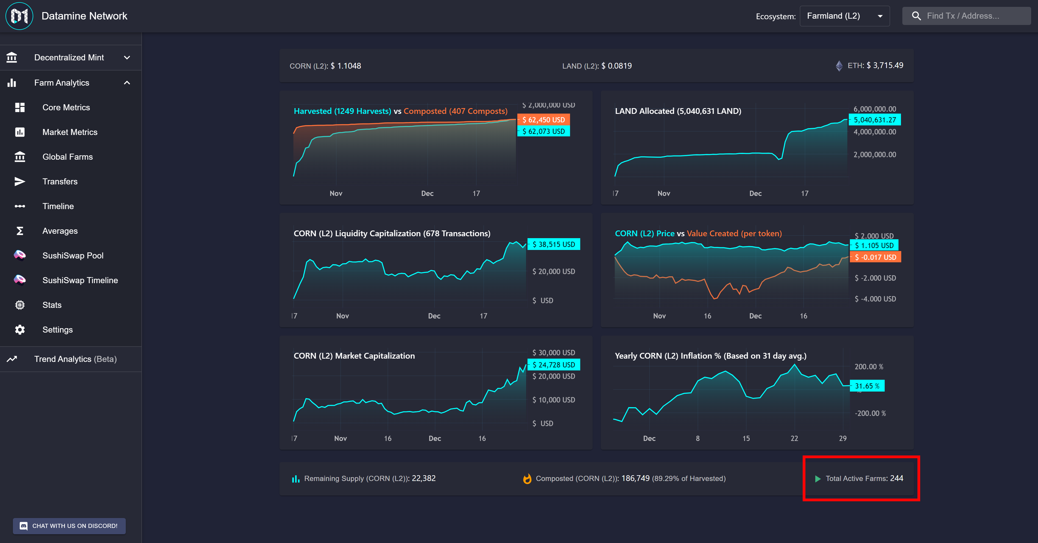
Task: Click the CORN Price vs Value Created chart
Action: [x=757, y=270]
